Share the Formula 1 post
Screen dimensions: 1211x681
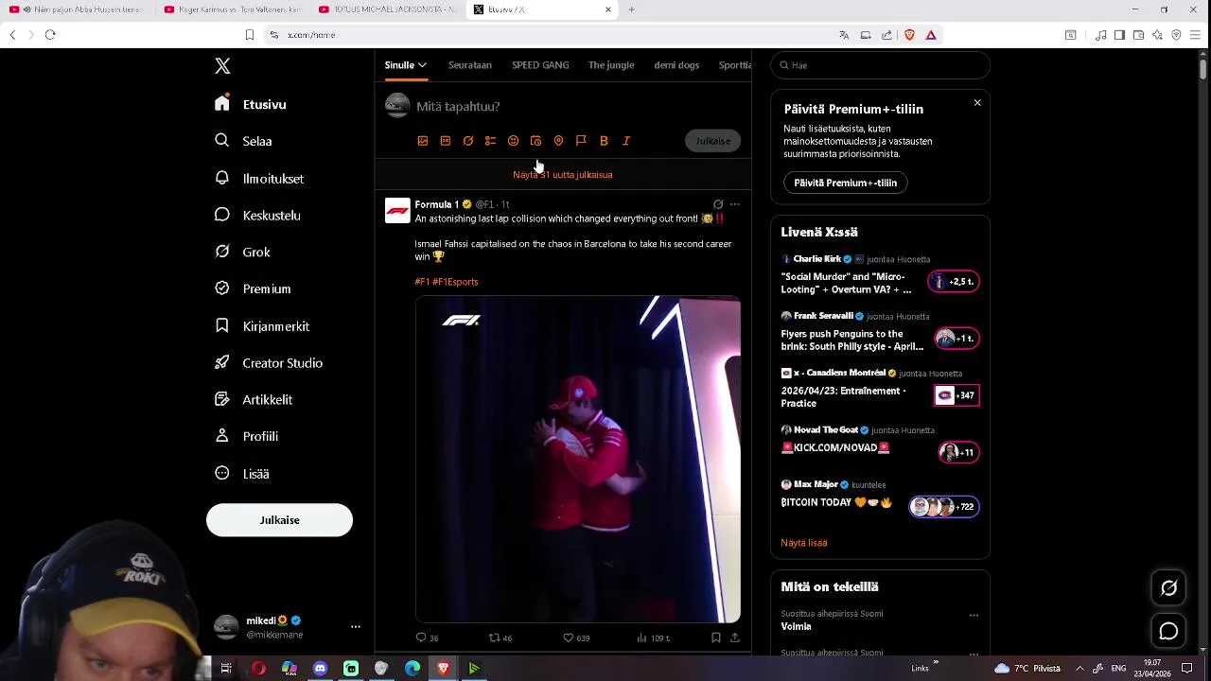[x=734, y=638]
